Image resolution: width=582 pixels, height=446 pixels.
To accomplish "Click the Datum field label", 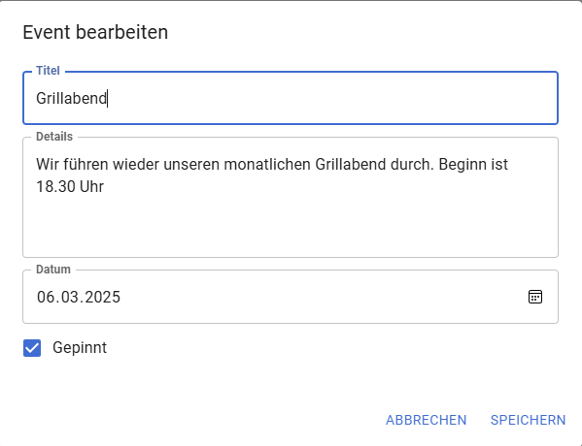I will pos(53,270).
